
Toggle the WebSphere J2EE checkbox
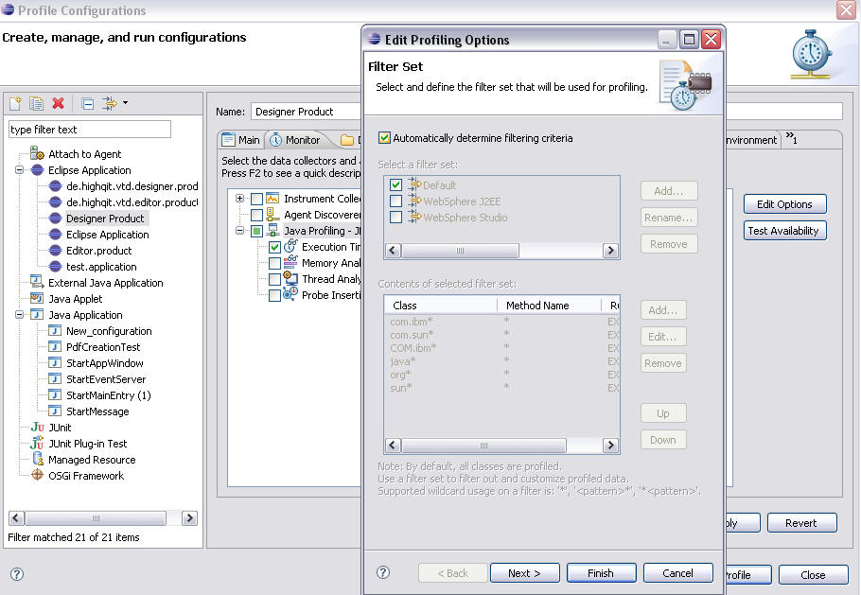pos(395,201)
